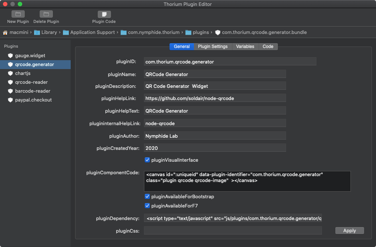Select the gauge.widget plugin in sidebar
This screenshot has height=247, width=376.
point(30,55)
